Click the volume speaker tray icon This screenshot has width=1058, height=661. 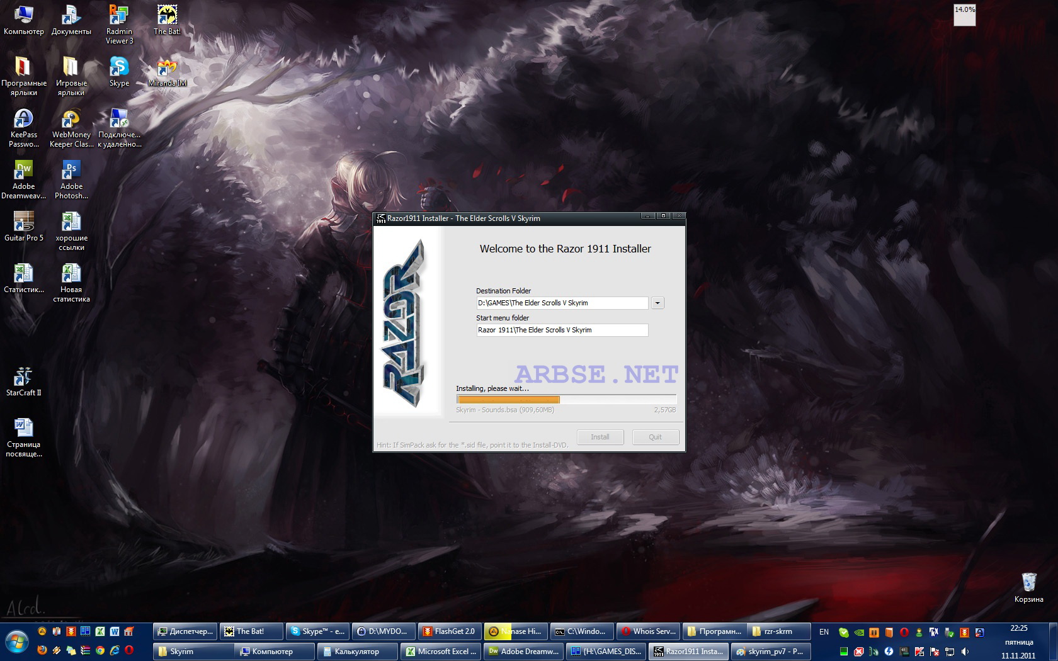965,652
